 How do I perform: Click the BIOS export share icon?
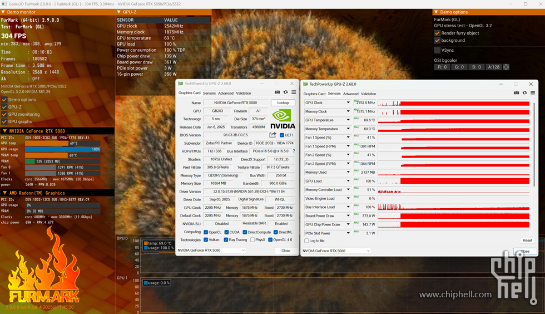pos(273,135)
